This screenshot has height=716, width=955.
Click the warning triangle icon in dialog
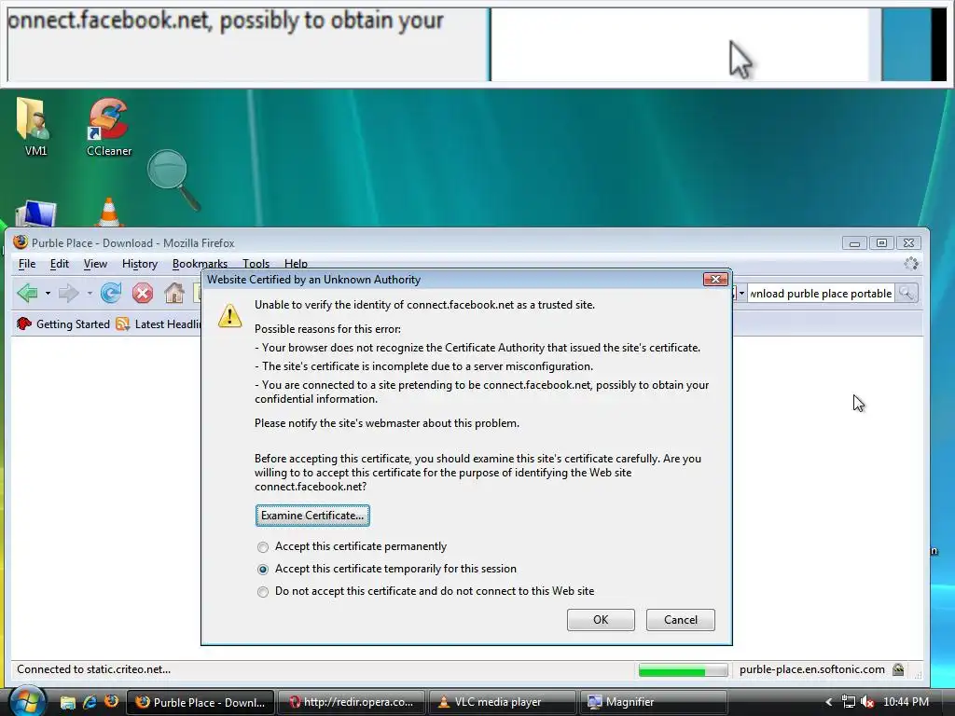point(229,315)
